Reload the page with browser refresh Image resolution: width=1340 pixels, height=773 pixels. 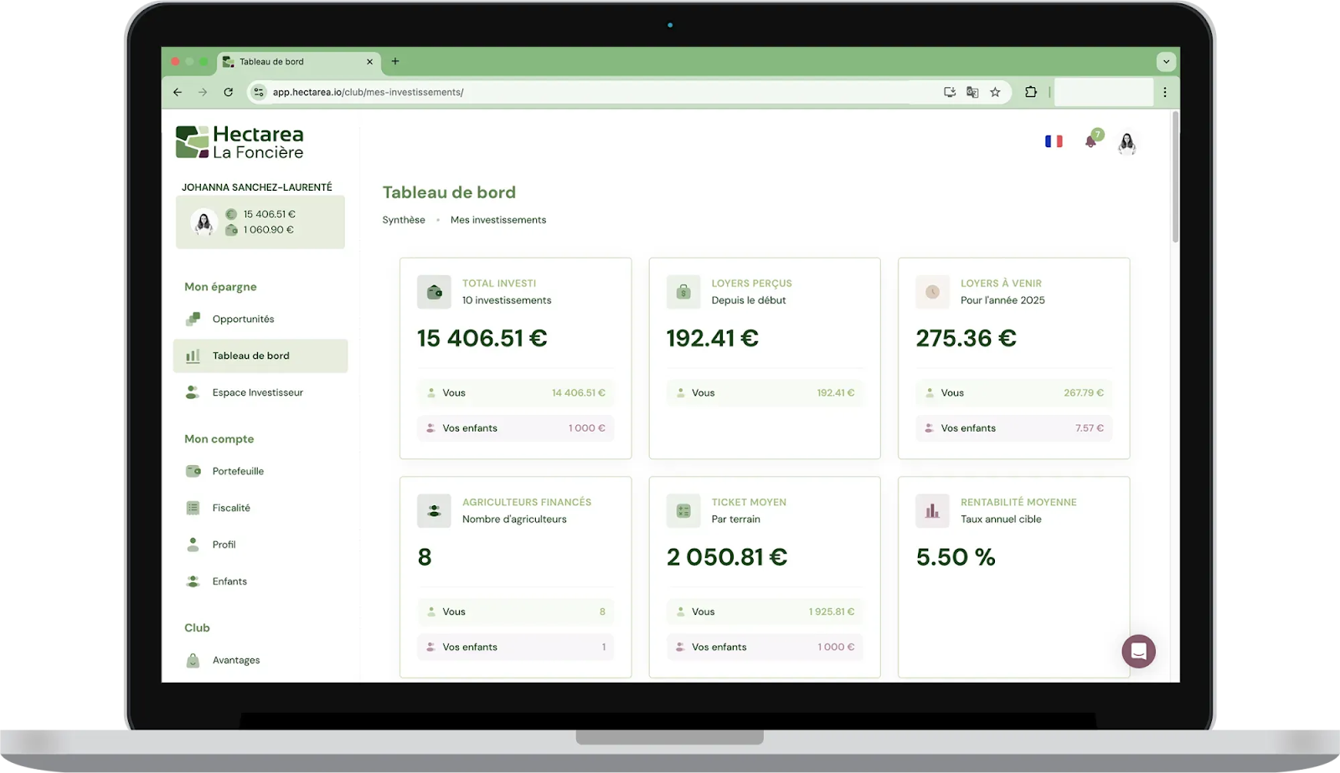pos(228,92)
